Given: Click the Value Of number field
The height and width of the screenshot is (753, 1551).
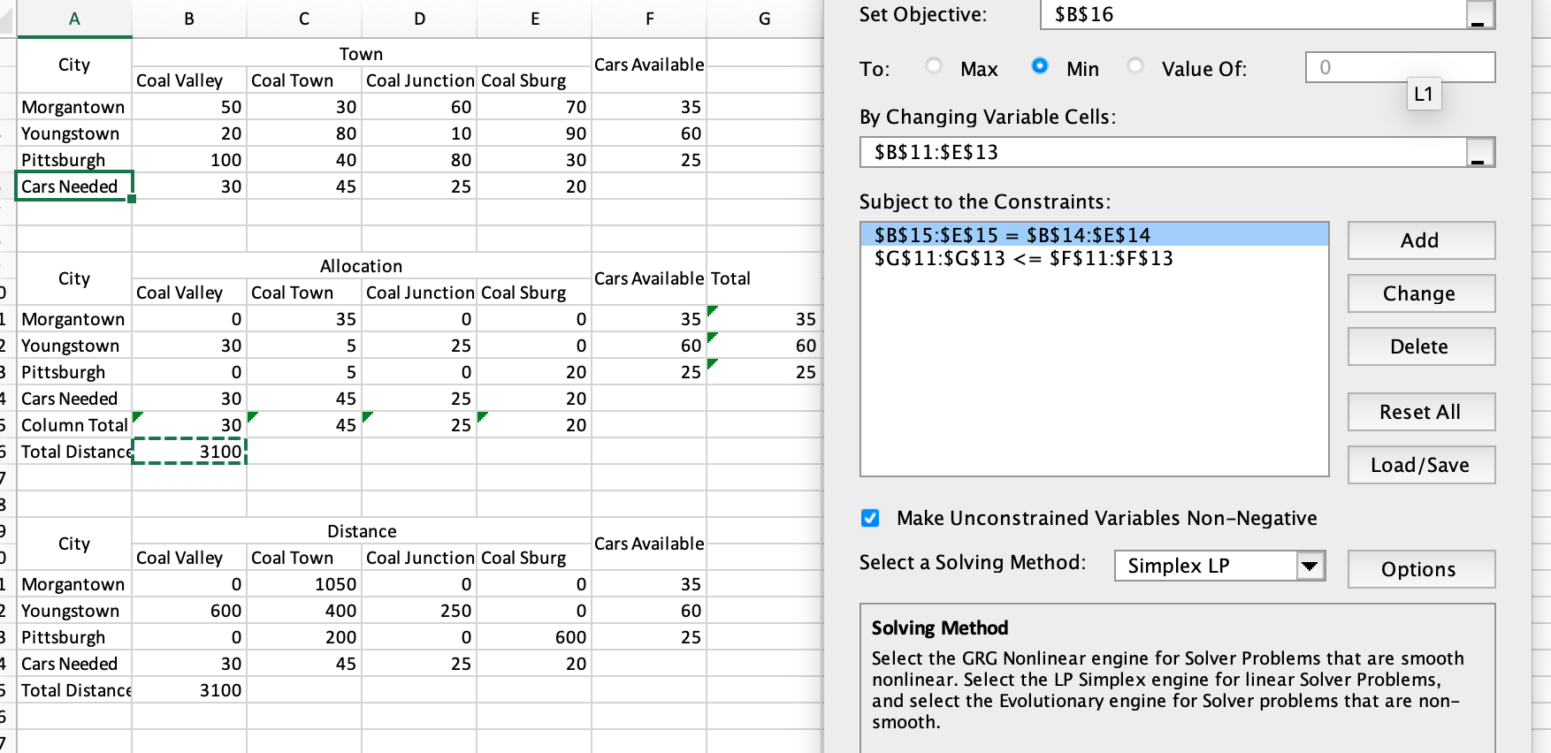Looking at the screenshot, I should point(1400,67).
